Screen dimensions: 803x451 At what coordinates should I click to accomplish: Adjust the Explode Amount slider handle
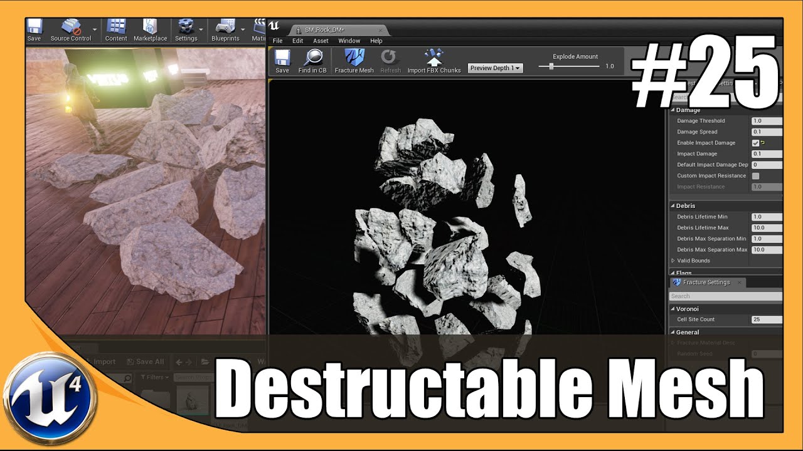tap(551, 66)
